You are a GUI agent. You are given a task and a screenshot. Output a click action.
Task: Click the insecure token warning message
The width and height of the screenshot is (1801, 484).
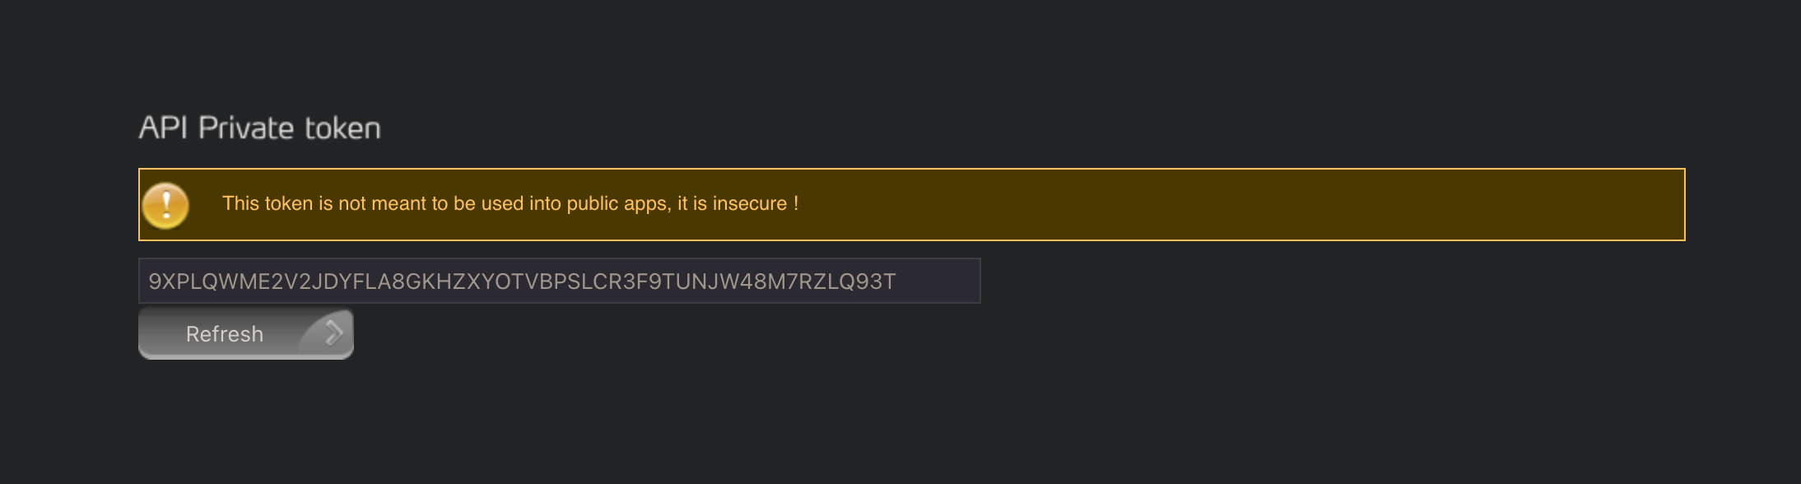coord(510,204)
